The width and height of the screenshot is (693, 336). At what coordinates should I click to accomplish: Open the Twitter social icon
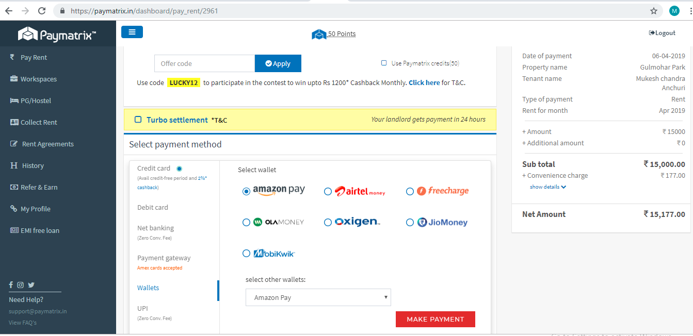click(x=31, y=285)
